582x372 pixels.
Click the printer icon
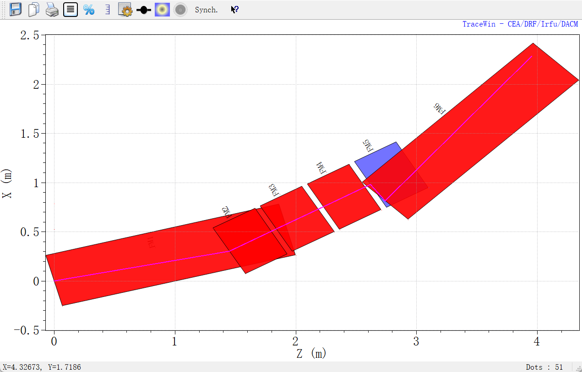point(52,10)
